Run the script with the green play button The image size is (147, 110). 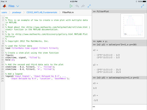(x=71, y=6)
